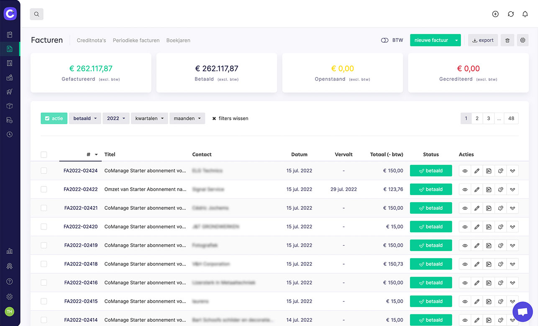This screenshot has height=326, width=538.
Task: Click the CoManage logo icon
Action: tap(10, 14)
